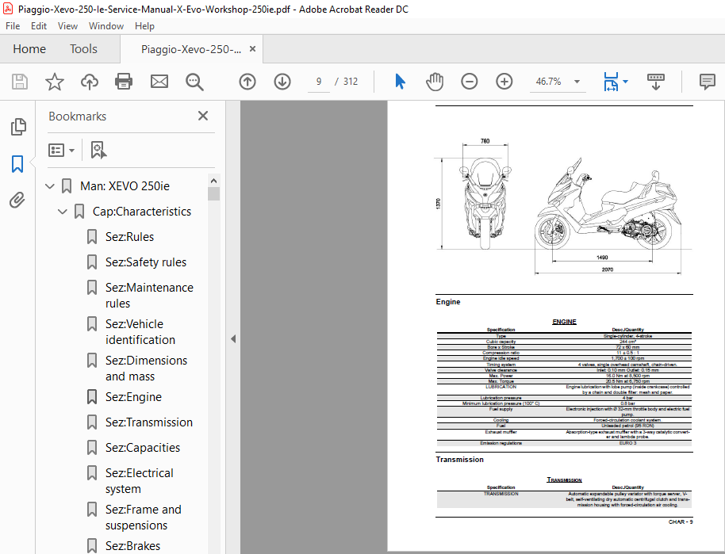
Task: Open the Sez:Transmission bookmark
Action: coord(149,422)
